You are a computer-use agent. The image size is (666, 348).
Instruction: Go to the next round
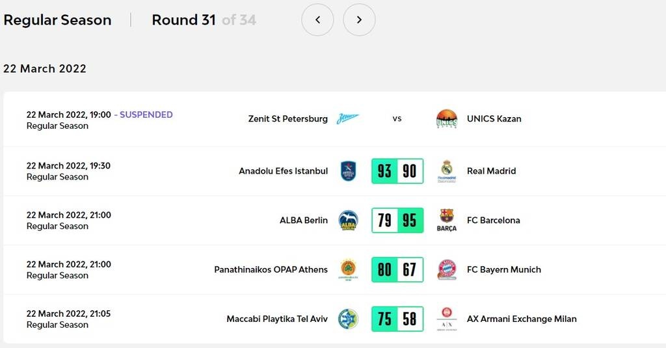[x=359, y=20]
